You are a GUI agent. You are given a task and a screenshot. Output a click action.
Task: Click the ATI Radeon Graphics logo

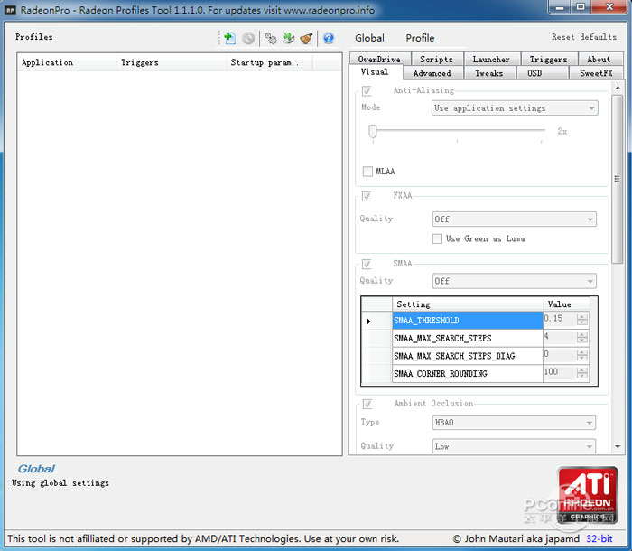click(x=588, y=495)
